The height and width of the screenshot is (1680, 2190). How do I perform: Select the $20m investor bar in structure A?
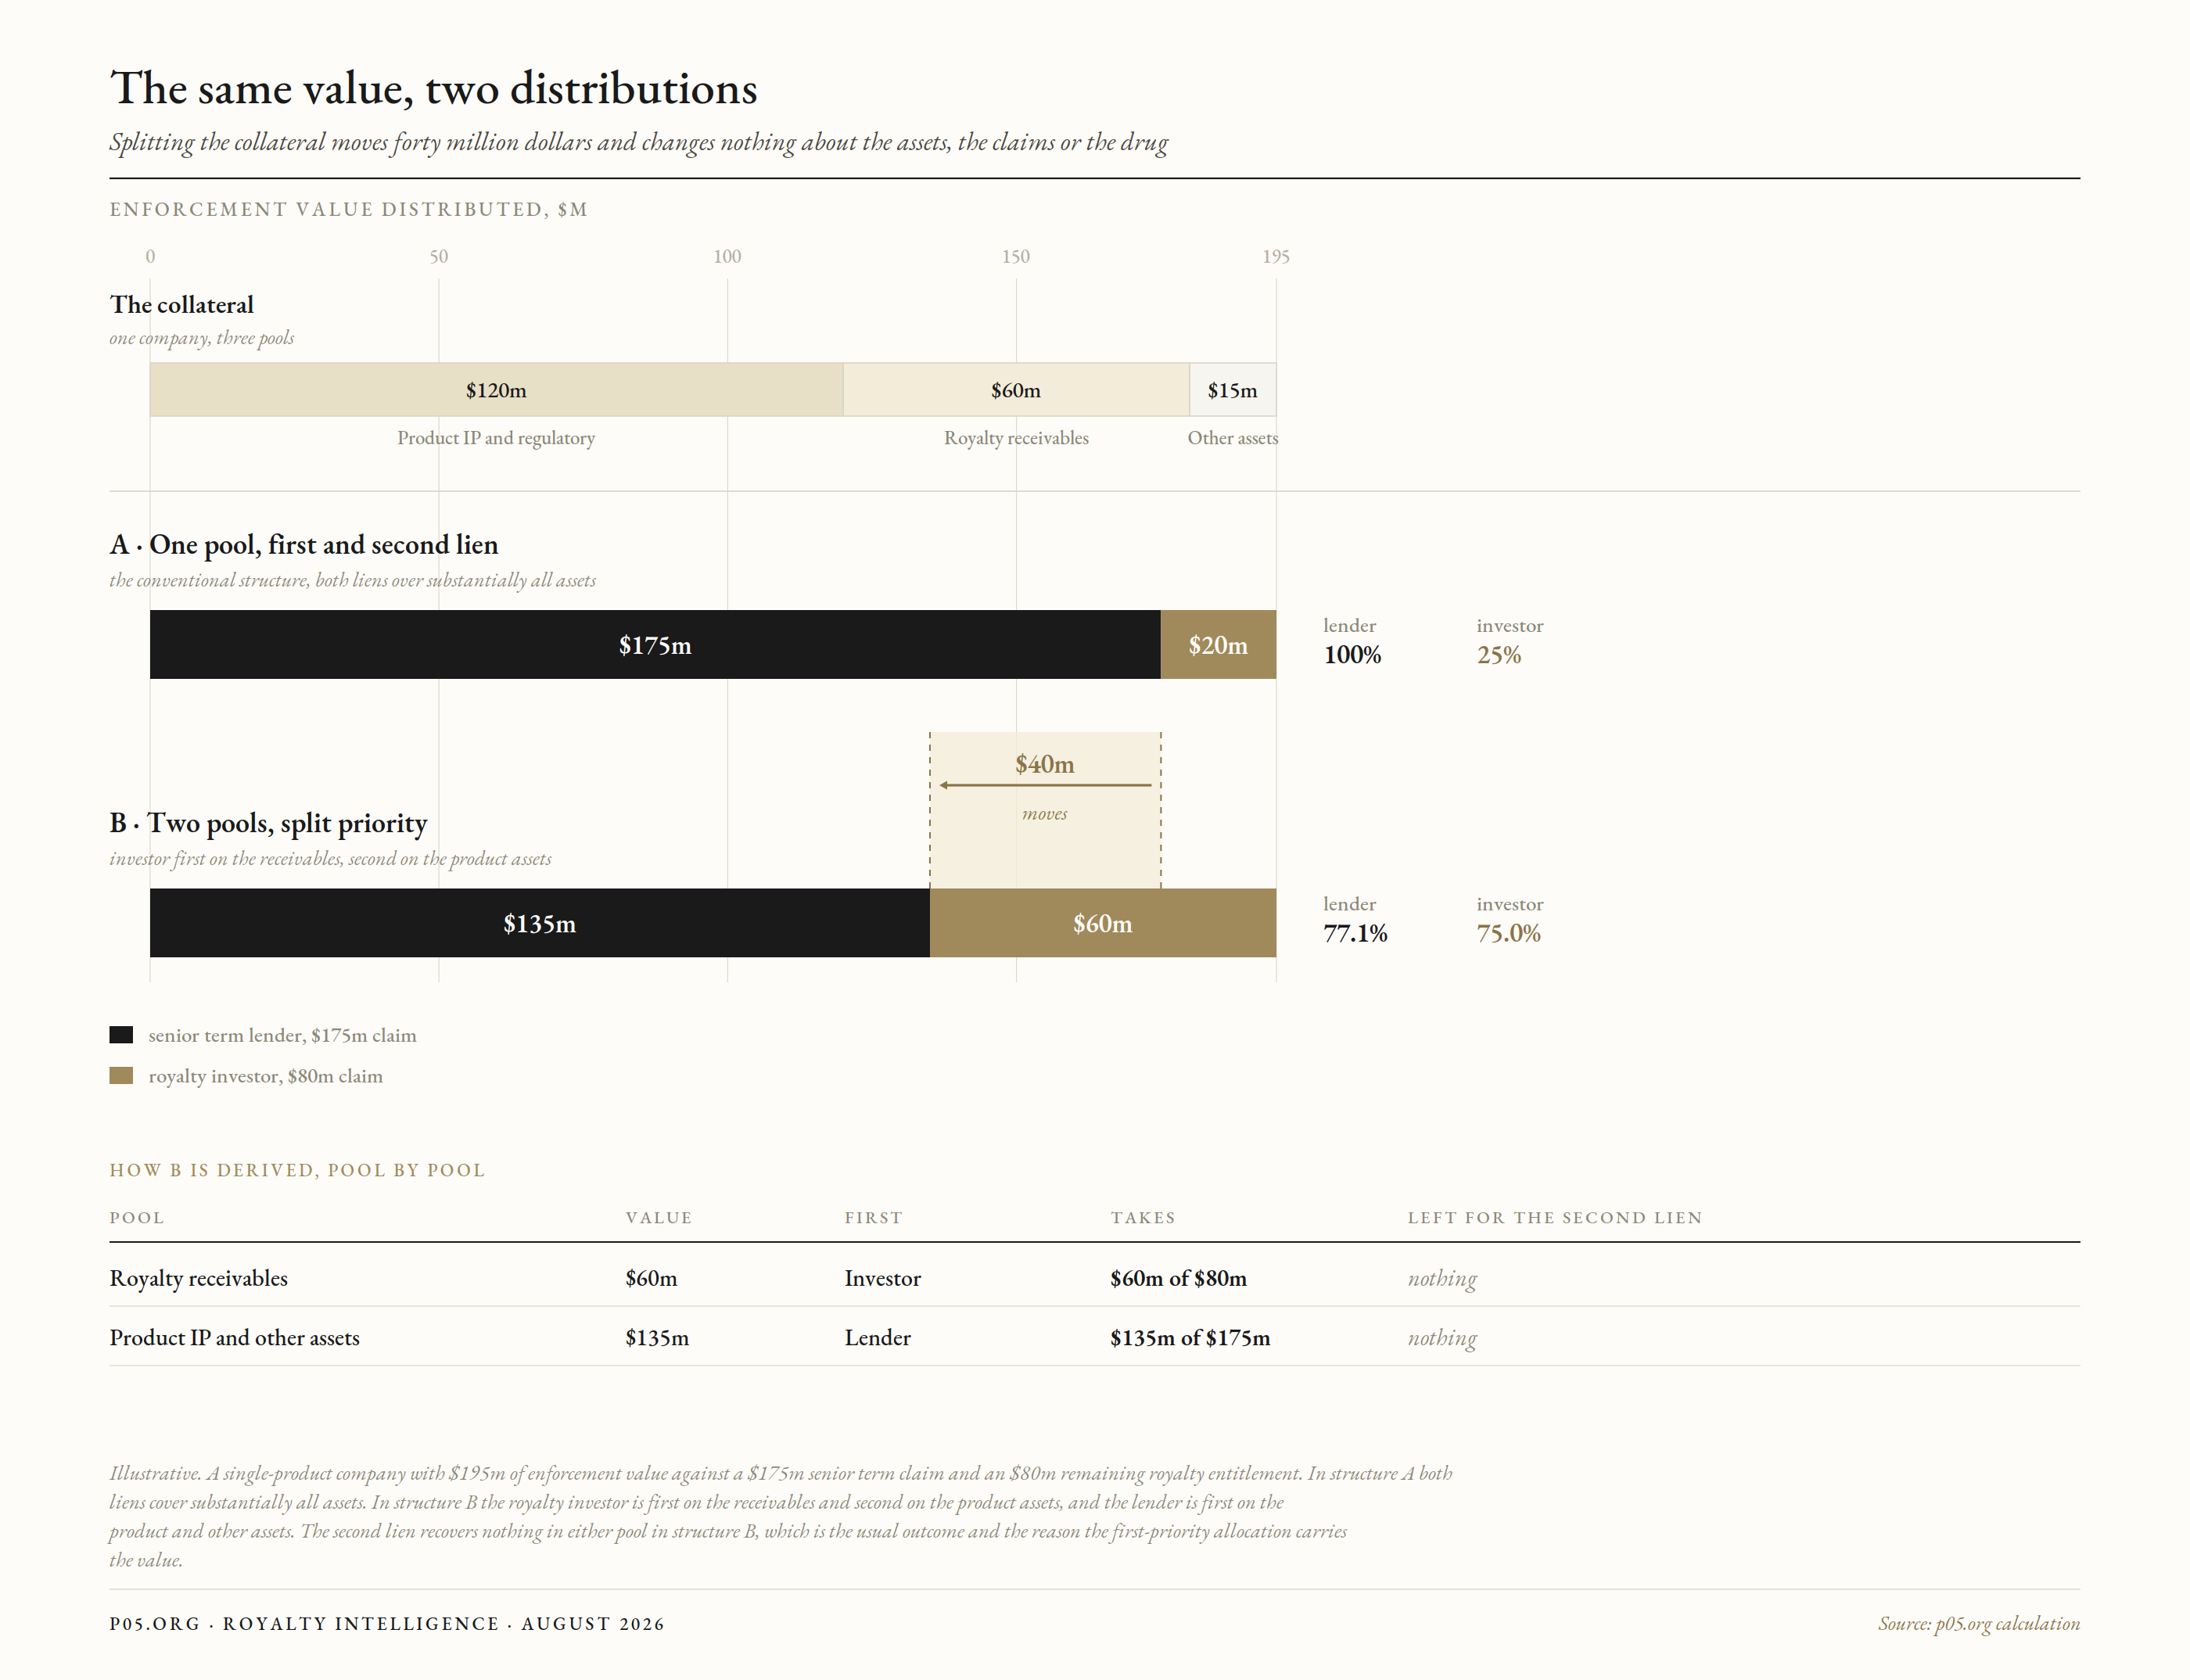1218,645
